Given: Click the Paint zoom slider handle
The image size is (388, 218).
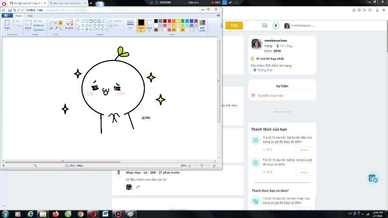Looking at the screenshot, I should 202,166.
